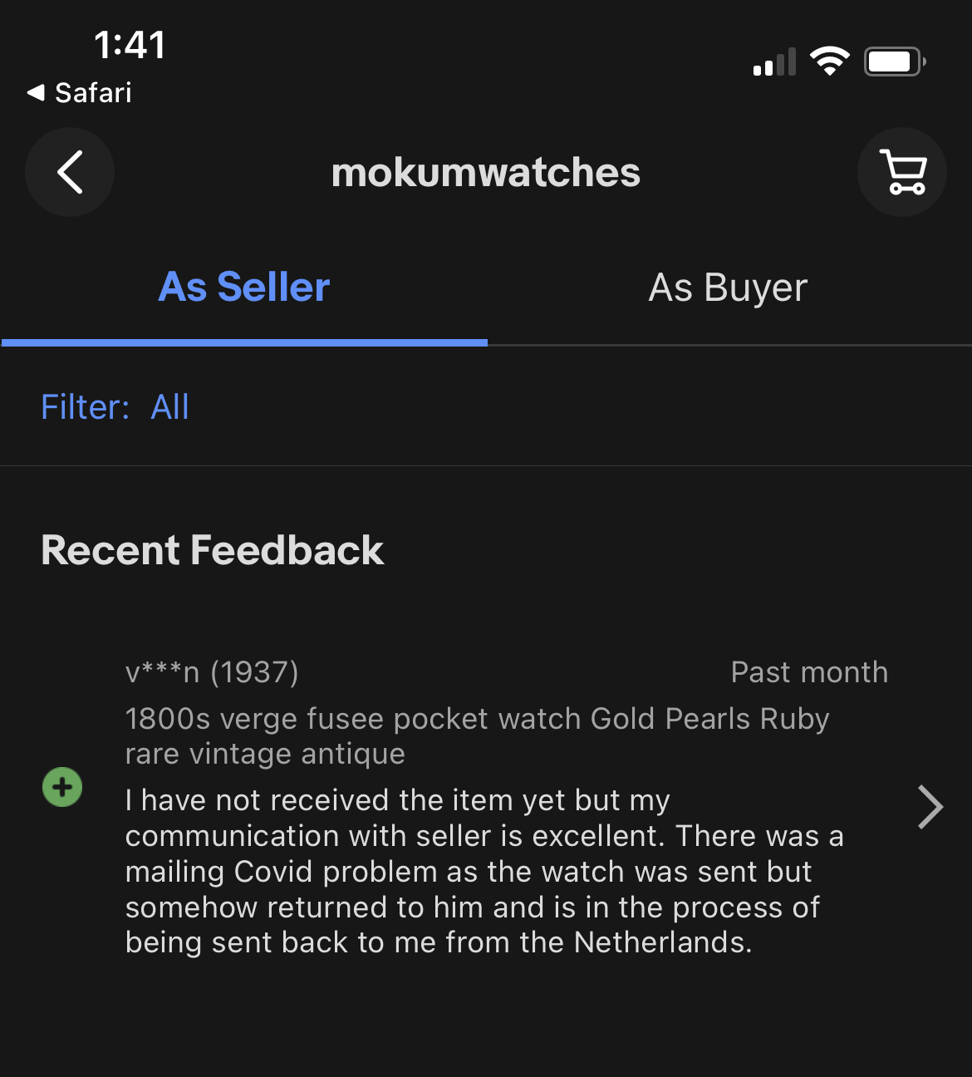
Task: Open the 1800s verge fusee pocket watch listing
Action: click(x=477, y=735)
